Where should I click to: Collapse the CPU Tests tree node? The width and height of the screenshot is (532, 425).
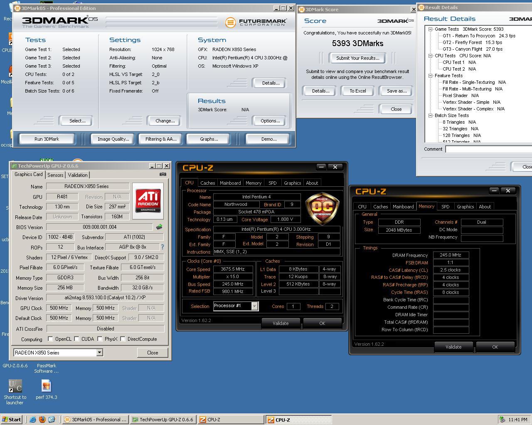click(431, 56)
